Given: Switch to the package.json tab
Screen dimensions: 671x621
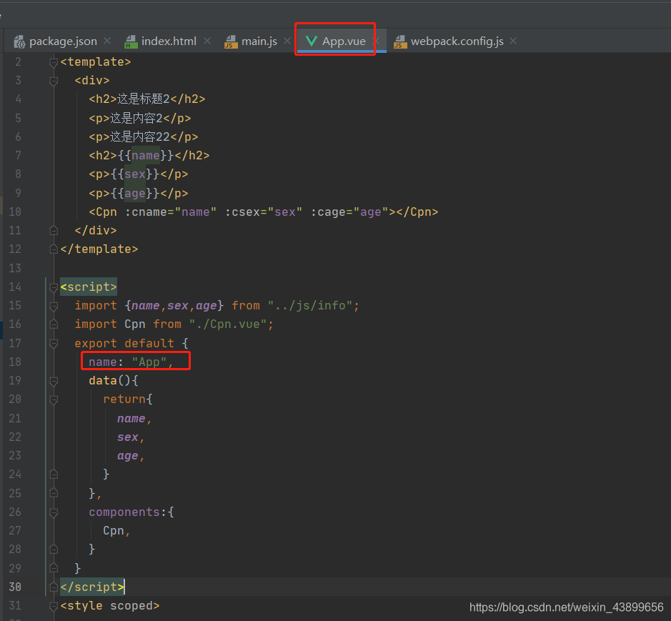Looking at the screenshot, I should click(62, 41).
